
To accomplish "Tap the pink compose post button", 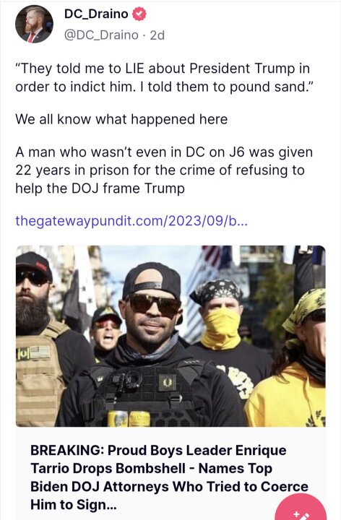I will pos(301,508).
